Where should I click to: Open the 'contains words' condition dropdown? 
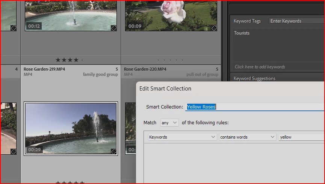[x=248, y=137]
